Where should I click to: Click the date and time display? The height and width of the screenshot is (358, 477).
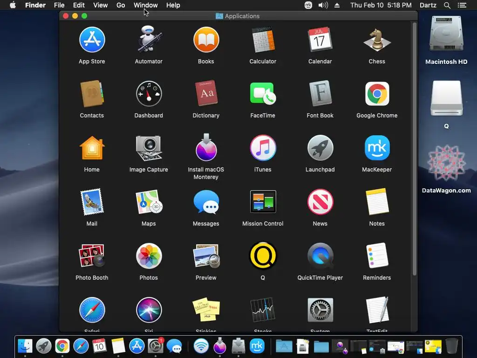(381, 5)
